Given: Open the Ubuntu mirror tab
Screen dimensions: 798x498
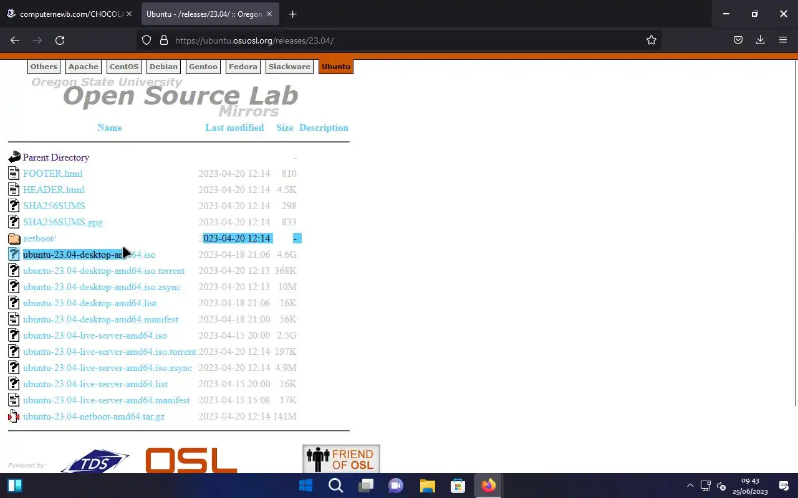Looking at the screenshot, I should click(336, 67).
